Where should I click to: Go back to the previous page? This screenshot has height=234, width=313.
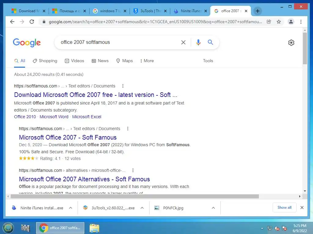point(12,22)
